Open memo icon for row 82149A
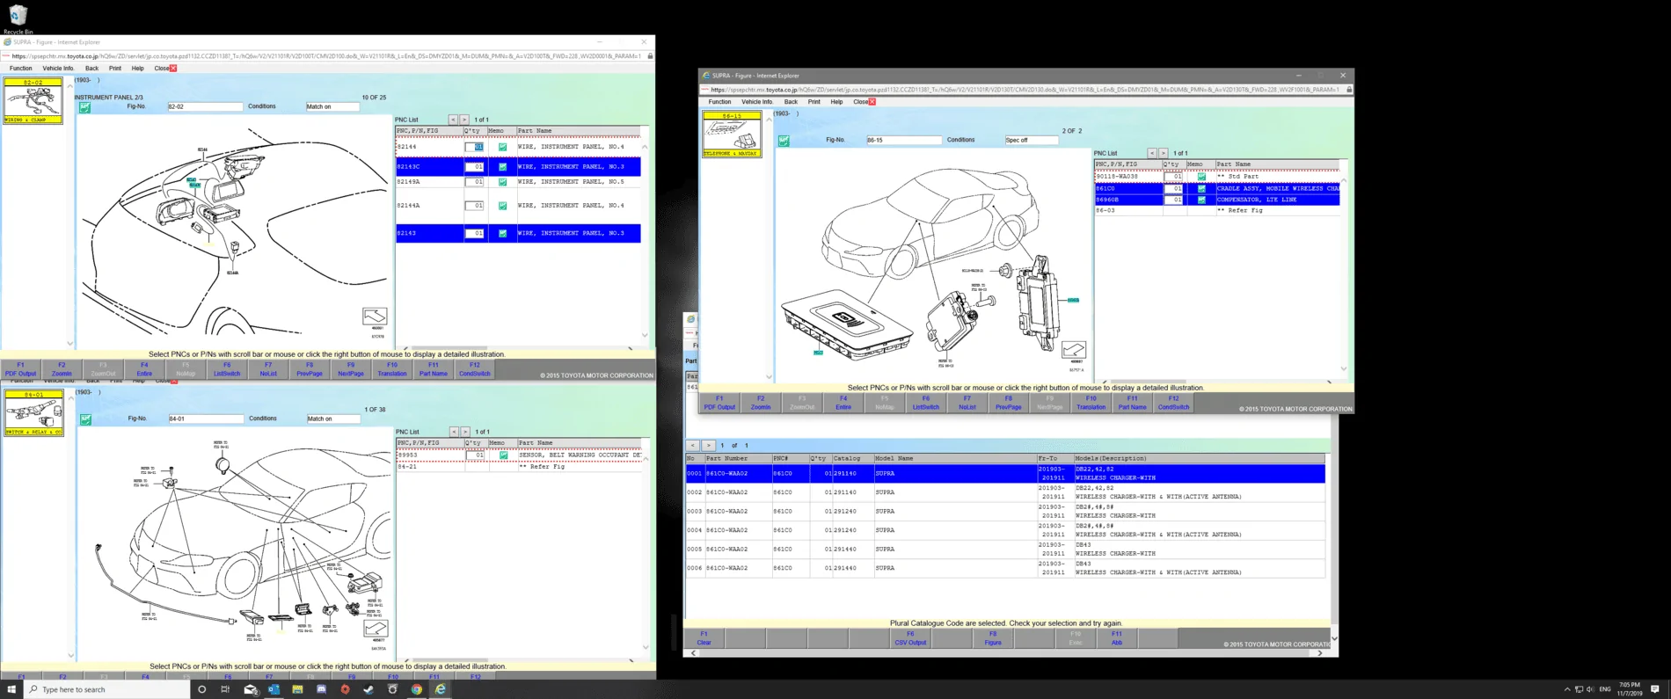This screenshot has height=699, width=1671. 503,182
